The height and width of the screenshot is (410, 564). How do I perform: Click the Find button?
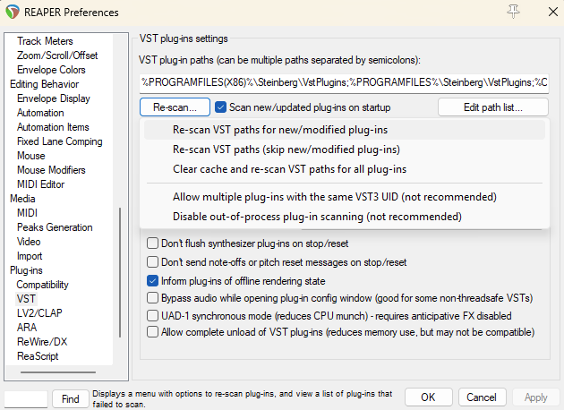71,399
